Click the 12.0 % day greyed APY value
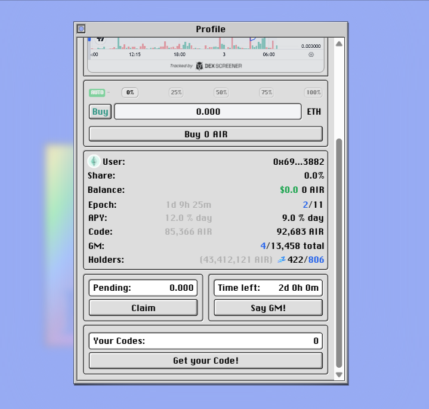The width and height of the screenshot is (429, 409). coord(189,218)
